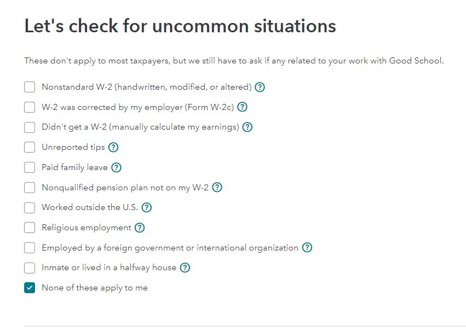The height and width of the screenshot is (332, 466).
Task: Open help for Nonqualified pension plan
Action: pos(217,188)
